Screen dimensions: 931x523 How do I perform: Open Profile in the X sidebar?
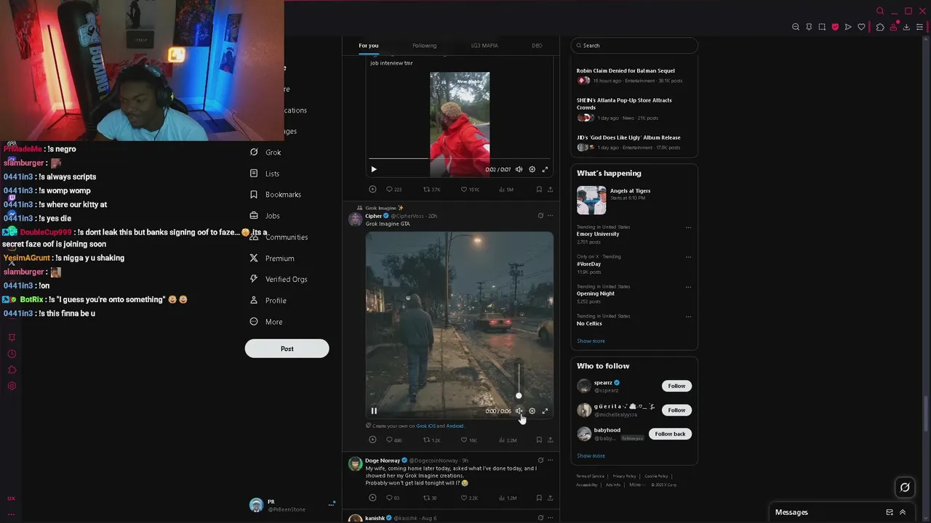click(268, 301)
